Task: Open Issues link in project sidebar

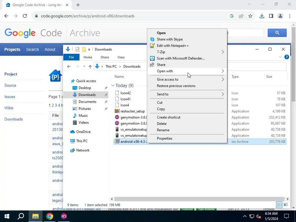Action: tap(10, 97)
